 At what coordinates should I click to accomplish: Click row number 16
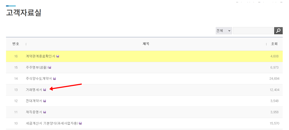(16, 56)
